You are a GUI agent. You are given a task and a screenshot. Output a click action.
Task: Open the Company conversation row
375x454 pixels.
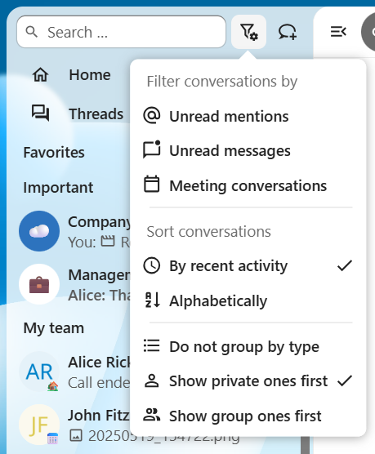coord(74,231)
